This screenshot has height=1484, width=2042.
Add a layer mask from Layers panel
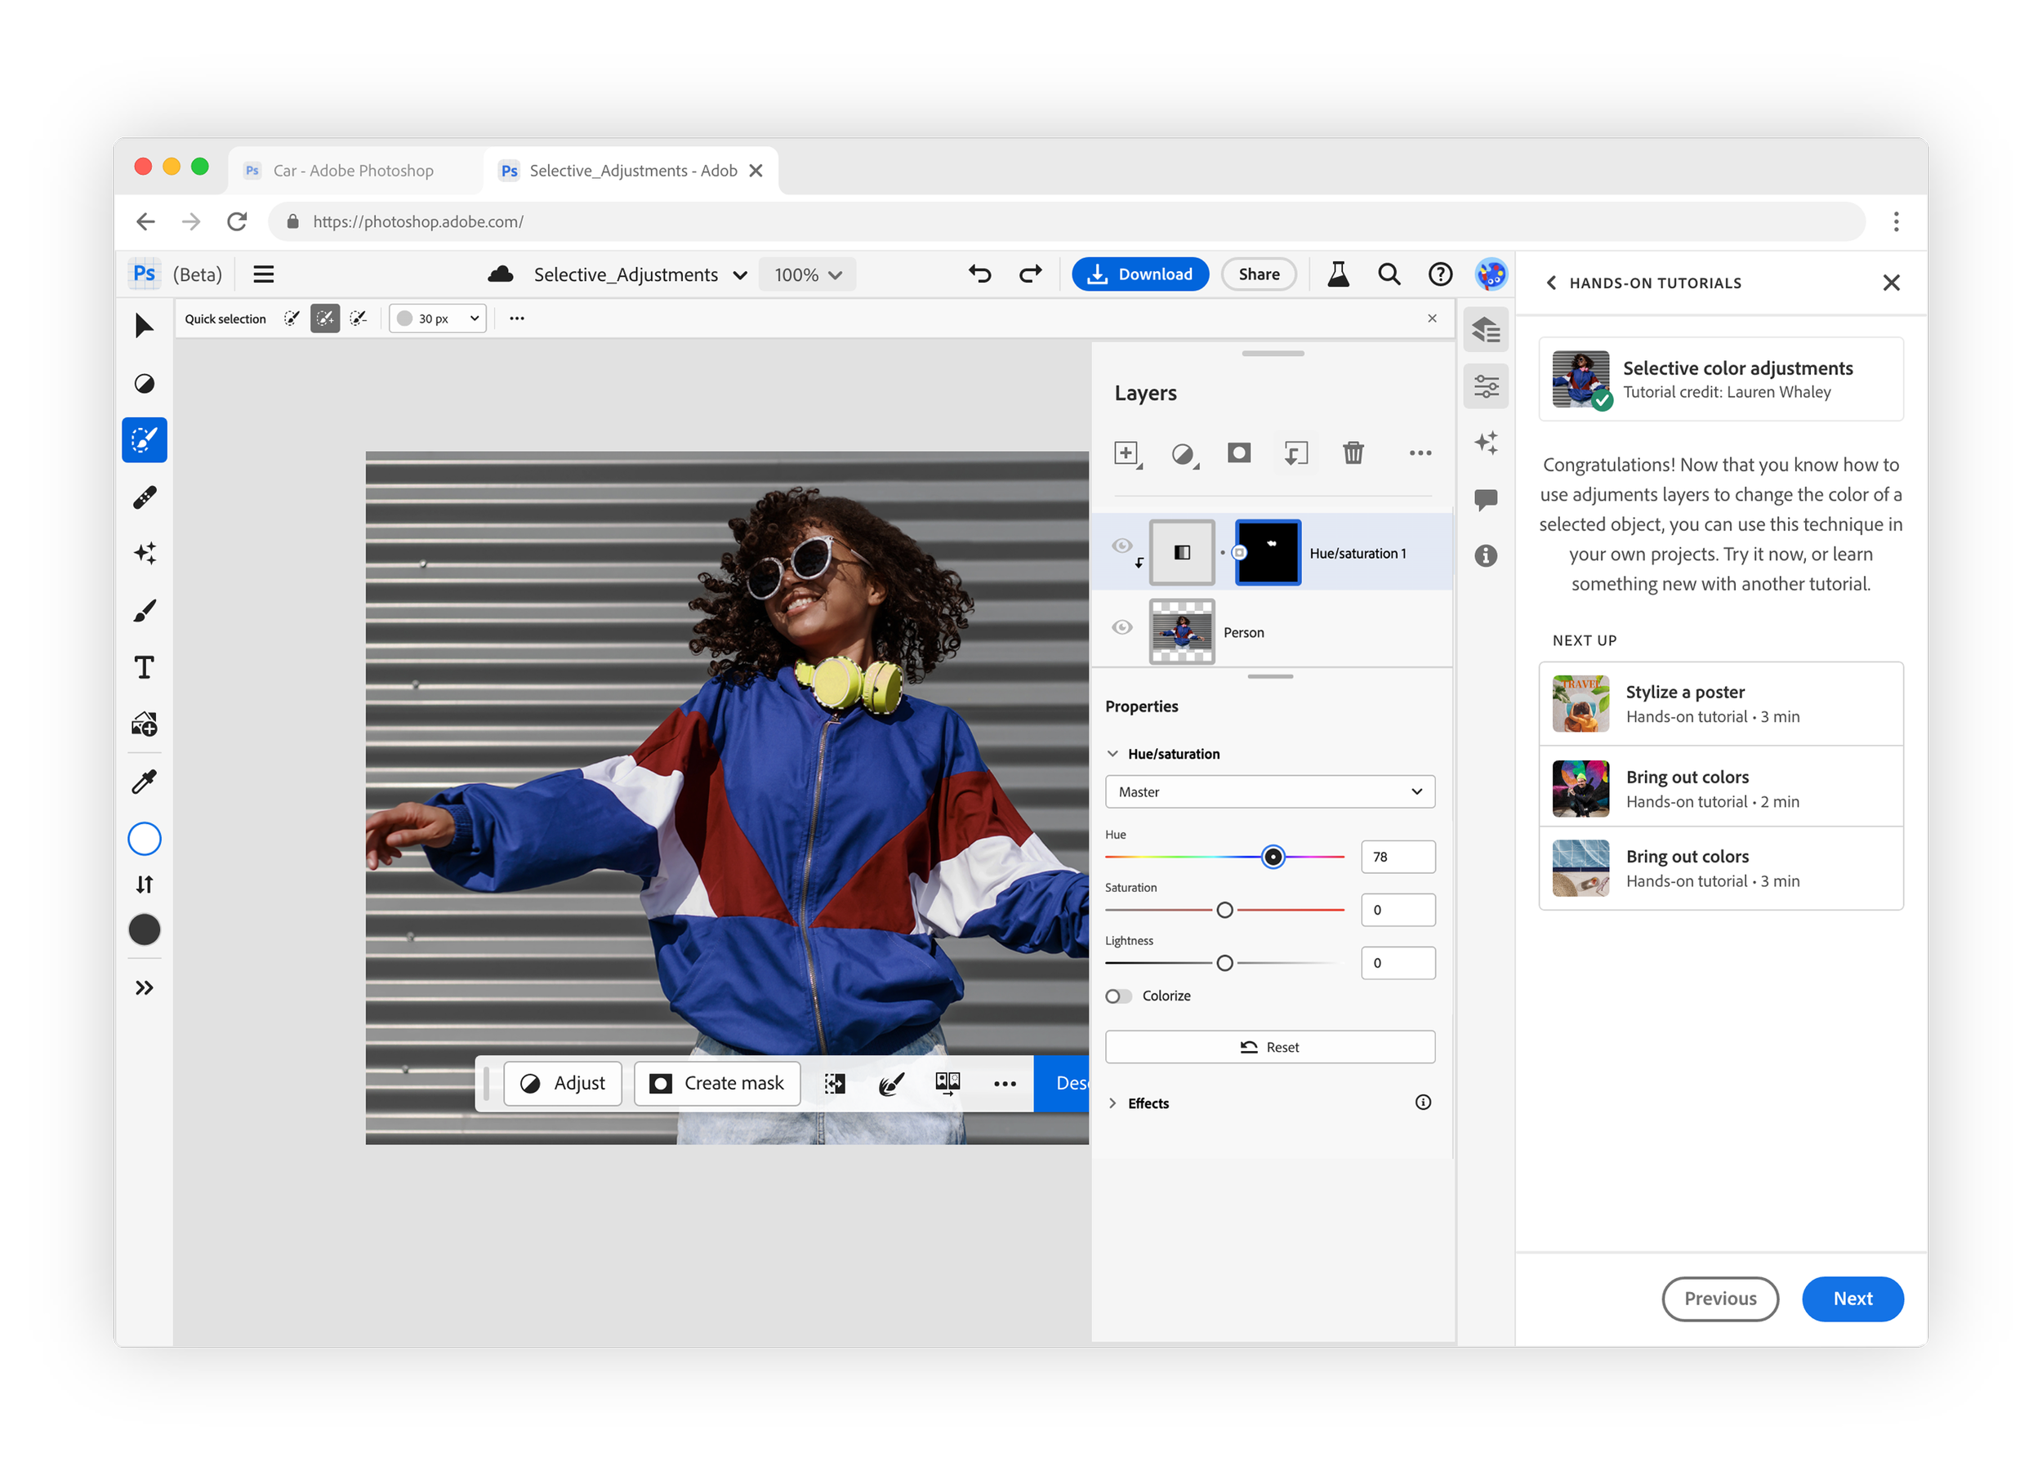point(1239,453)
